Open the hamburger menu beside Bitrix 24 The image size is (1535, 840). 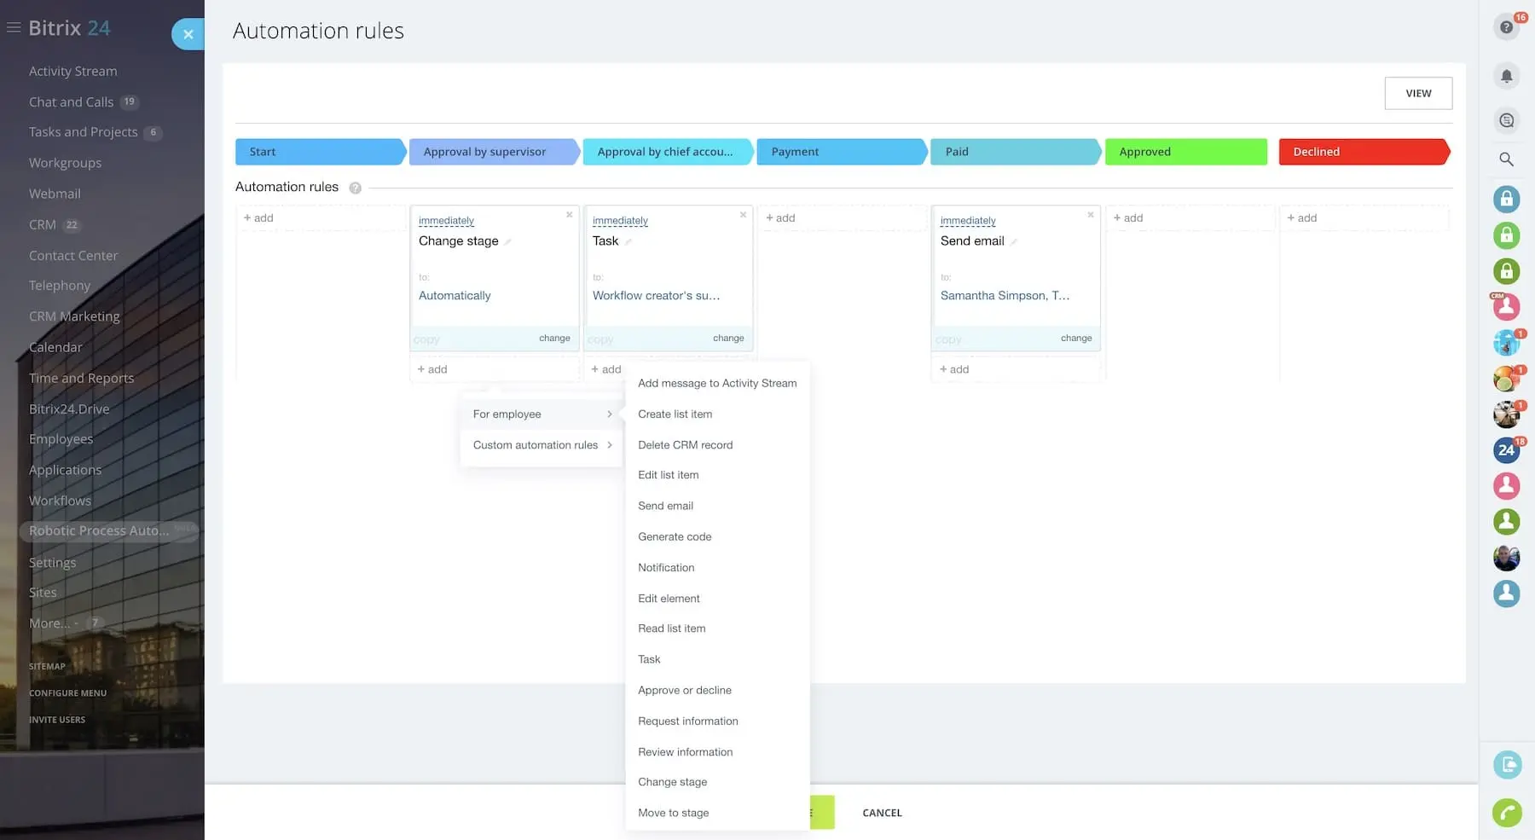pos(14,28)
